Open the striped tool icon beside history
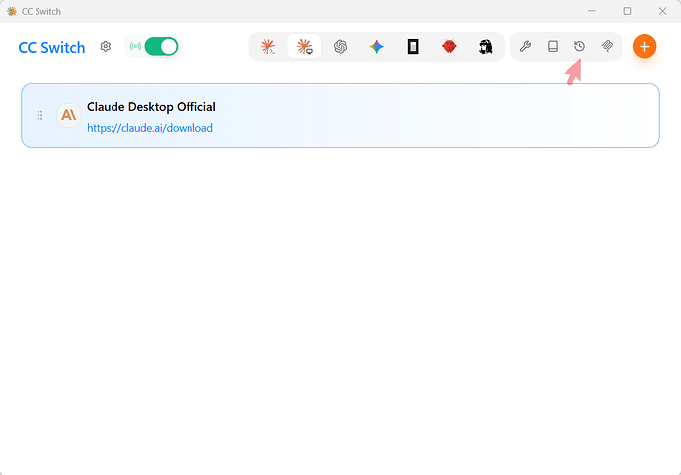 tap(607, 47)
